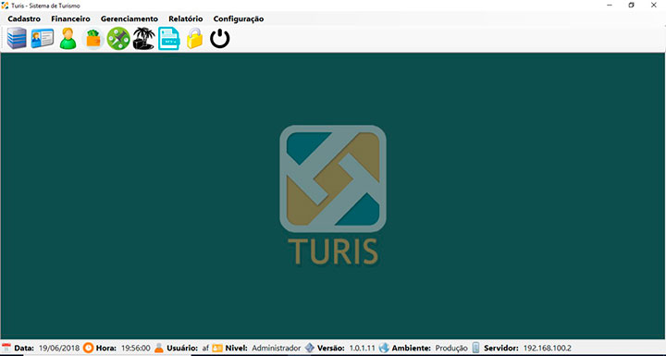Viewport: 666px width, 356px height.
Task: Click the version number 1.0.1.11
Action: point(362,348)
